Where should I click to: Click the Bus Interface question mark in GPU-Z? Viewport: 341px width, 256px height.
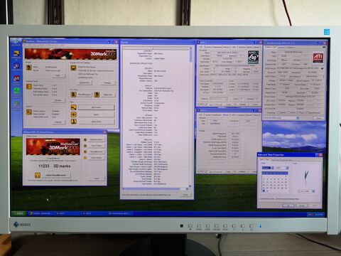pyautogui.click(x=324, y=76)
